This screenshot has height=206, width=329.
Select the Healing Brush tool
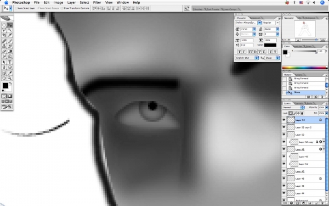(x=4, y=41)
